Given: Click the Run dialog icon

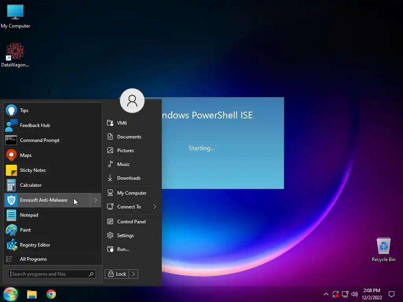Looking at the screenshot, I should (x=110, y=249).
